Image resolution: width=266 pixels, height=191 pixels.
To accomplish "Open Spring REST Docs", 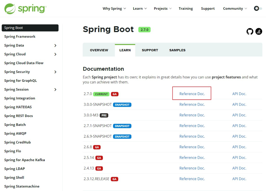I will (18, 116).
